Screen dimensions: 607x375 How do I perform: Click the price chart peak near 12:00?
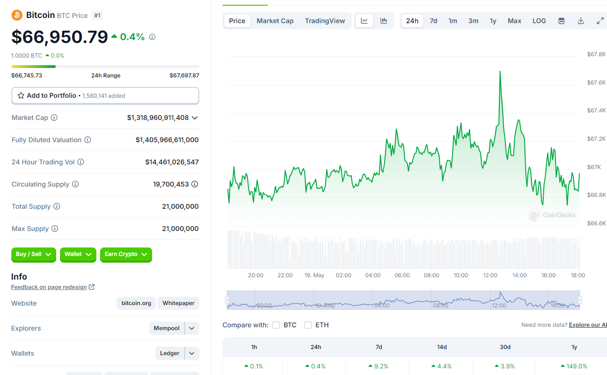coord(500,72)
